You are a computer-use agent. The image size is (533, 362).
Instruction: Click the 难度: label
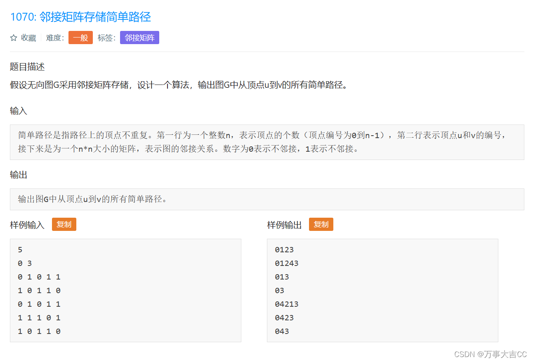[55, 38]
